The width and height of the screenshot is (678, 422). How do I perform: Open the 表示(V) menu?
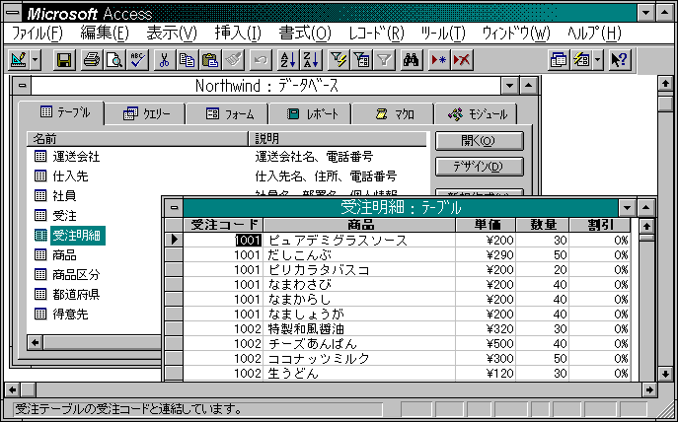172,34
